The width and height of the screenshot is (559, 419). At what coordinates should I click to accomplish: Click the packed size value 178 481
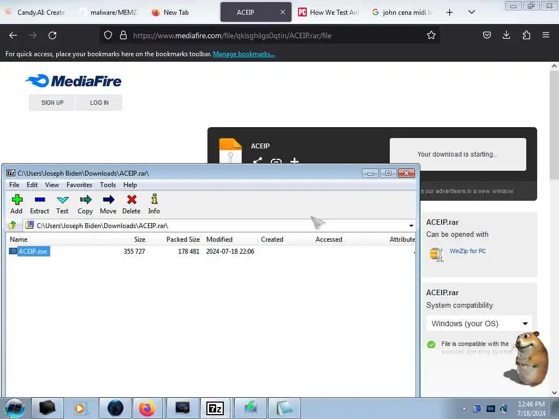point(188,251)
